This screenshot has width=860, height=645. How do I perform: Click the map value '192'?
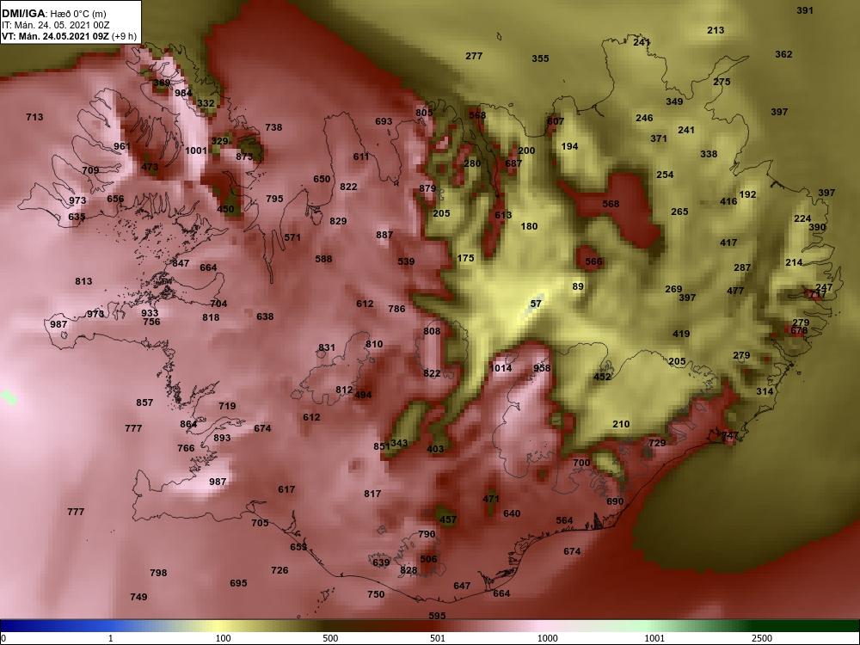[x=747, y=194]
